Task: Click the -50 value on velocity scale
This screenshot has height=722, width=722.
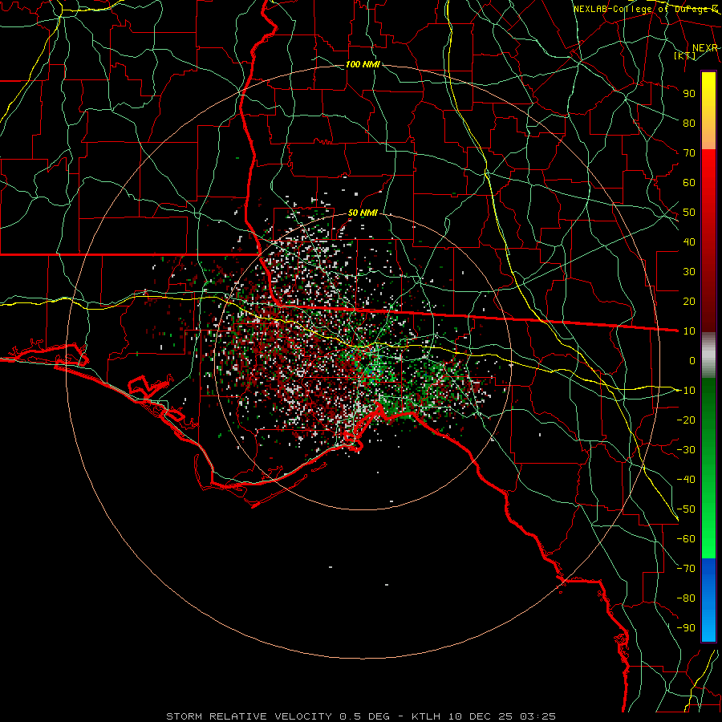Action: [x=686, y=509]
